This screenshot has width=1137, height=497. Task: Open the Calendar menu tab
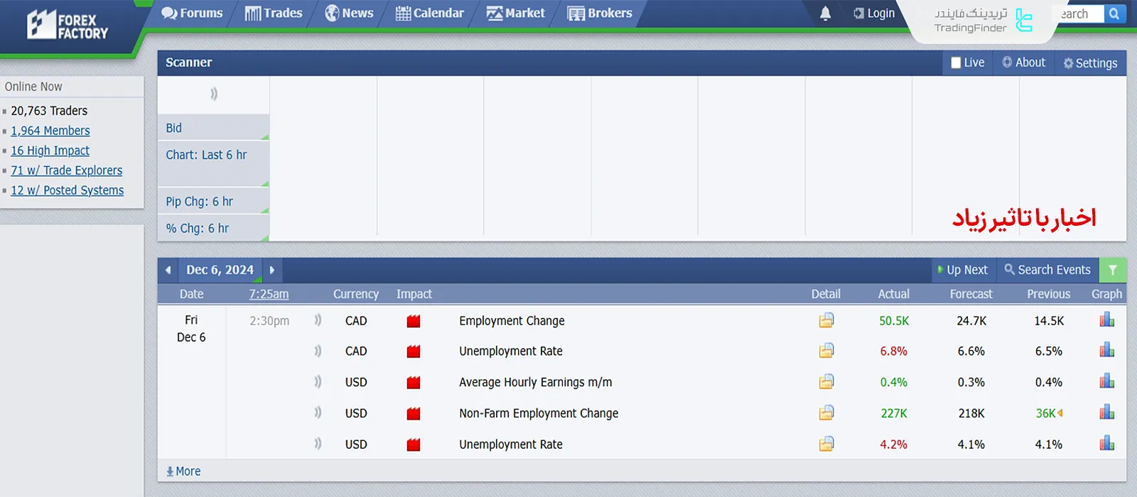[429, 13]
